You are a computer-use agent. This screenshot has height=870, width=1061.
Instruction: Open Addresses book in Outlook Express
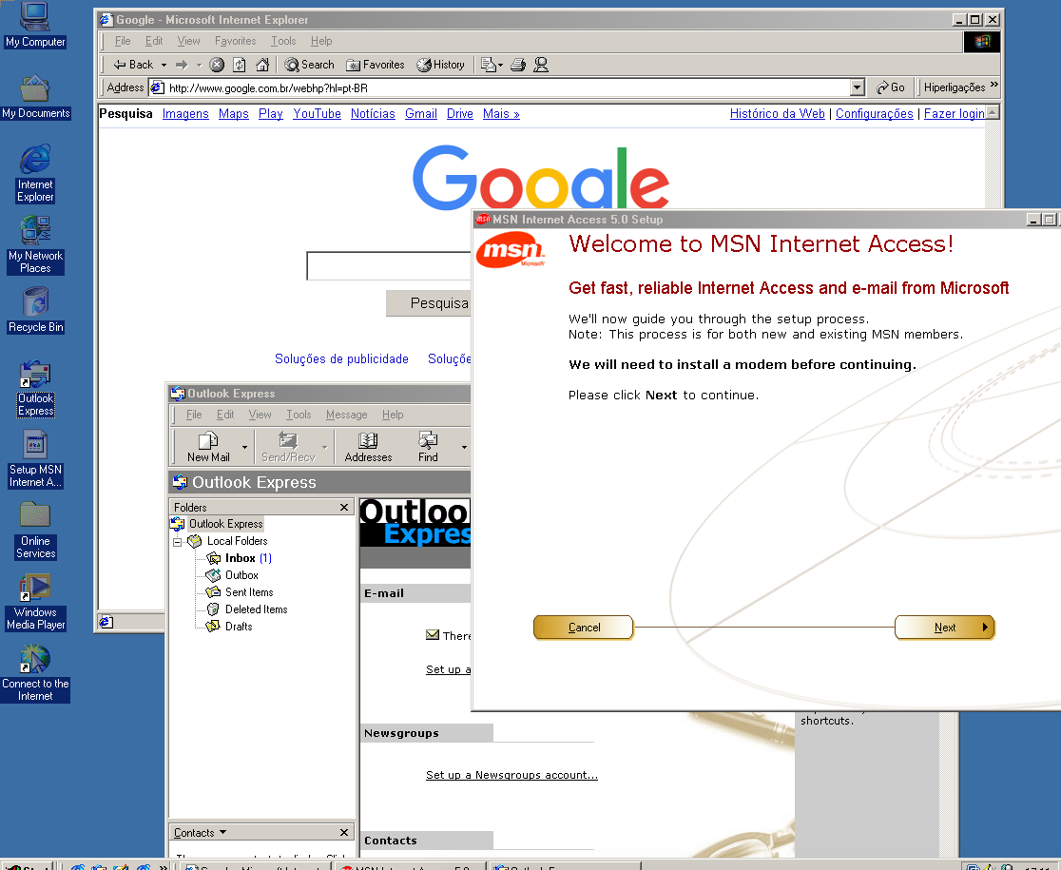click(368, 446)
